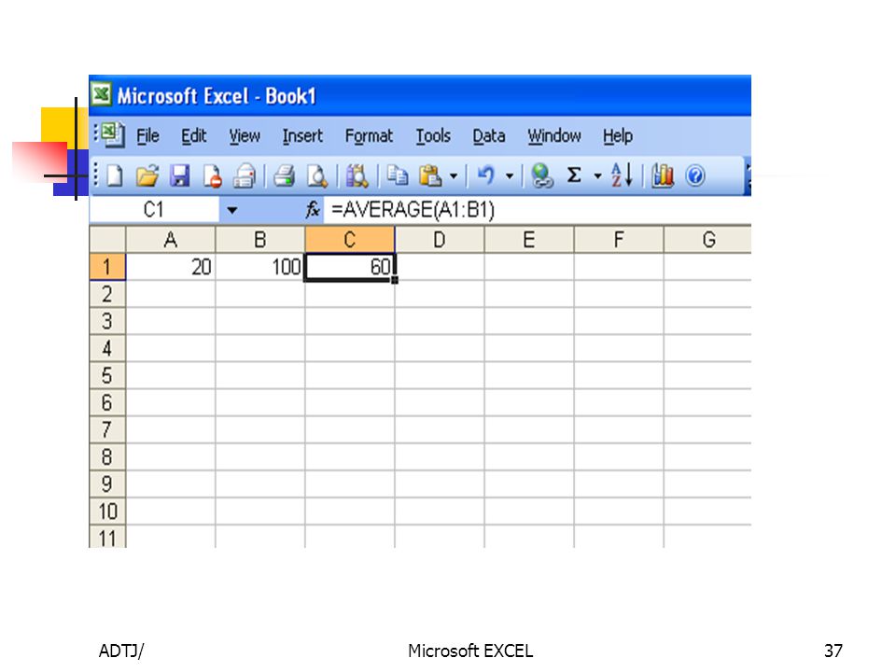Expand the Undo history arrow

tap(510, 176)
